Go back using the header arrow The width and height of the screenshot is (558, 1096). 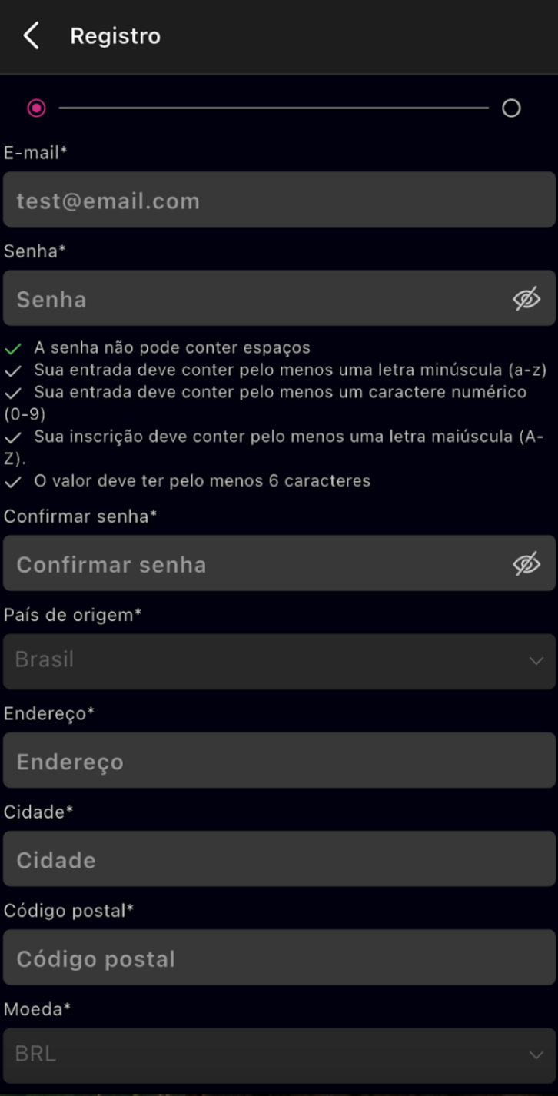[x=31, y=36]
